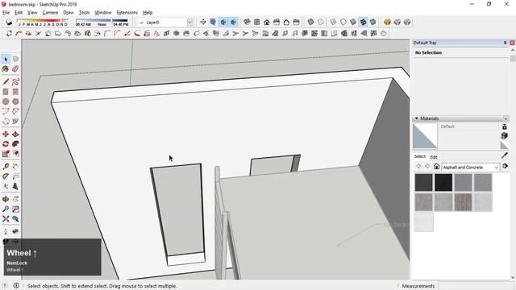Collapse the Materials panel

416,118
